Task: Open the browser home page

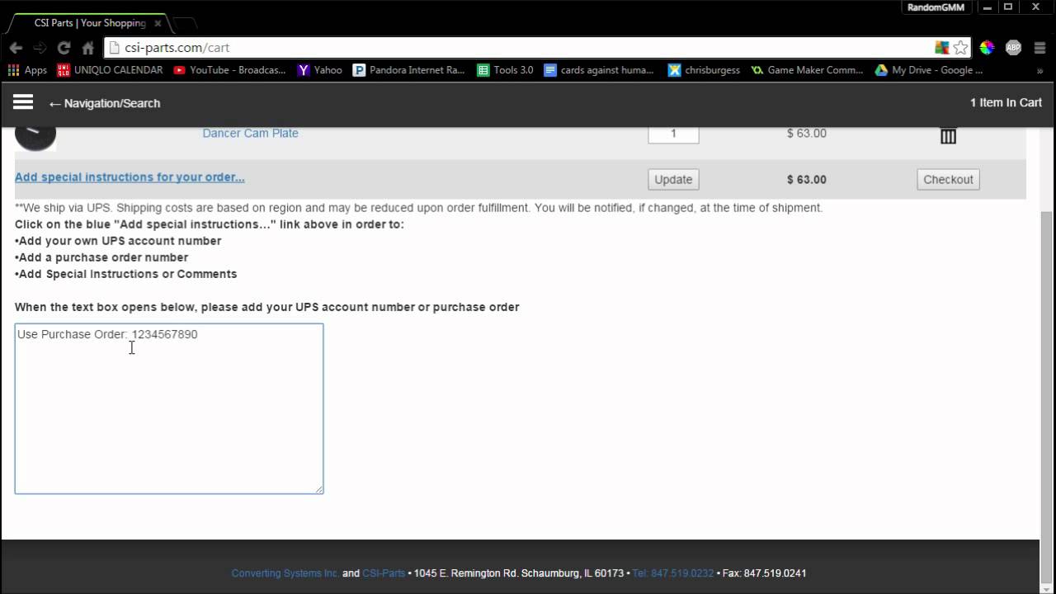Action: [x=87, y=48]
